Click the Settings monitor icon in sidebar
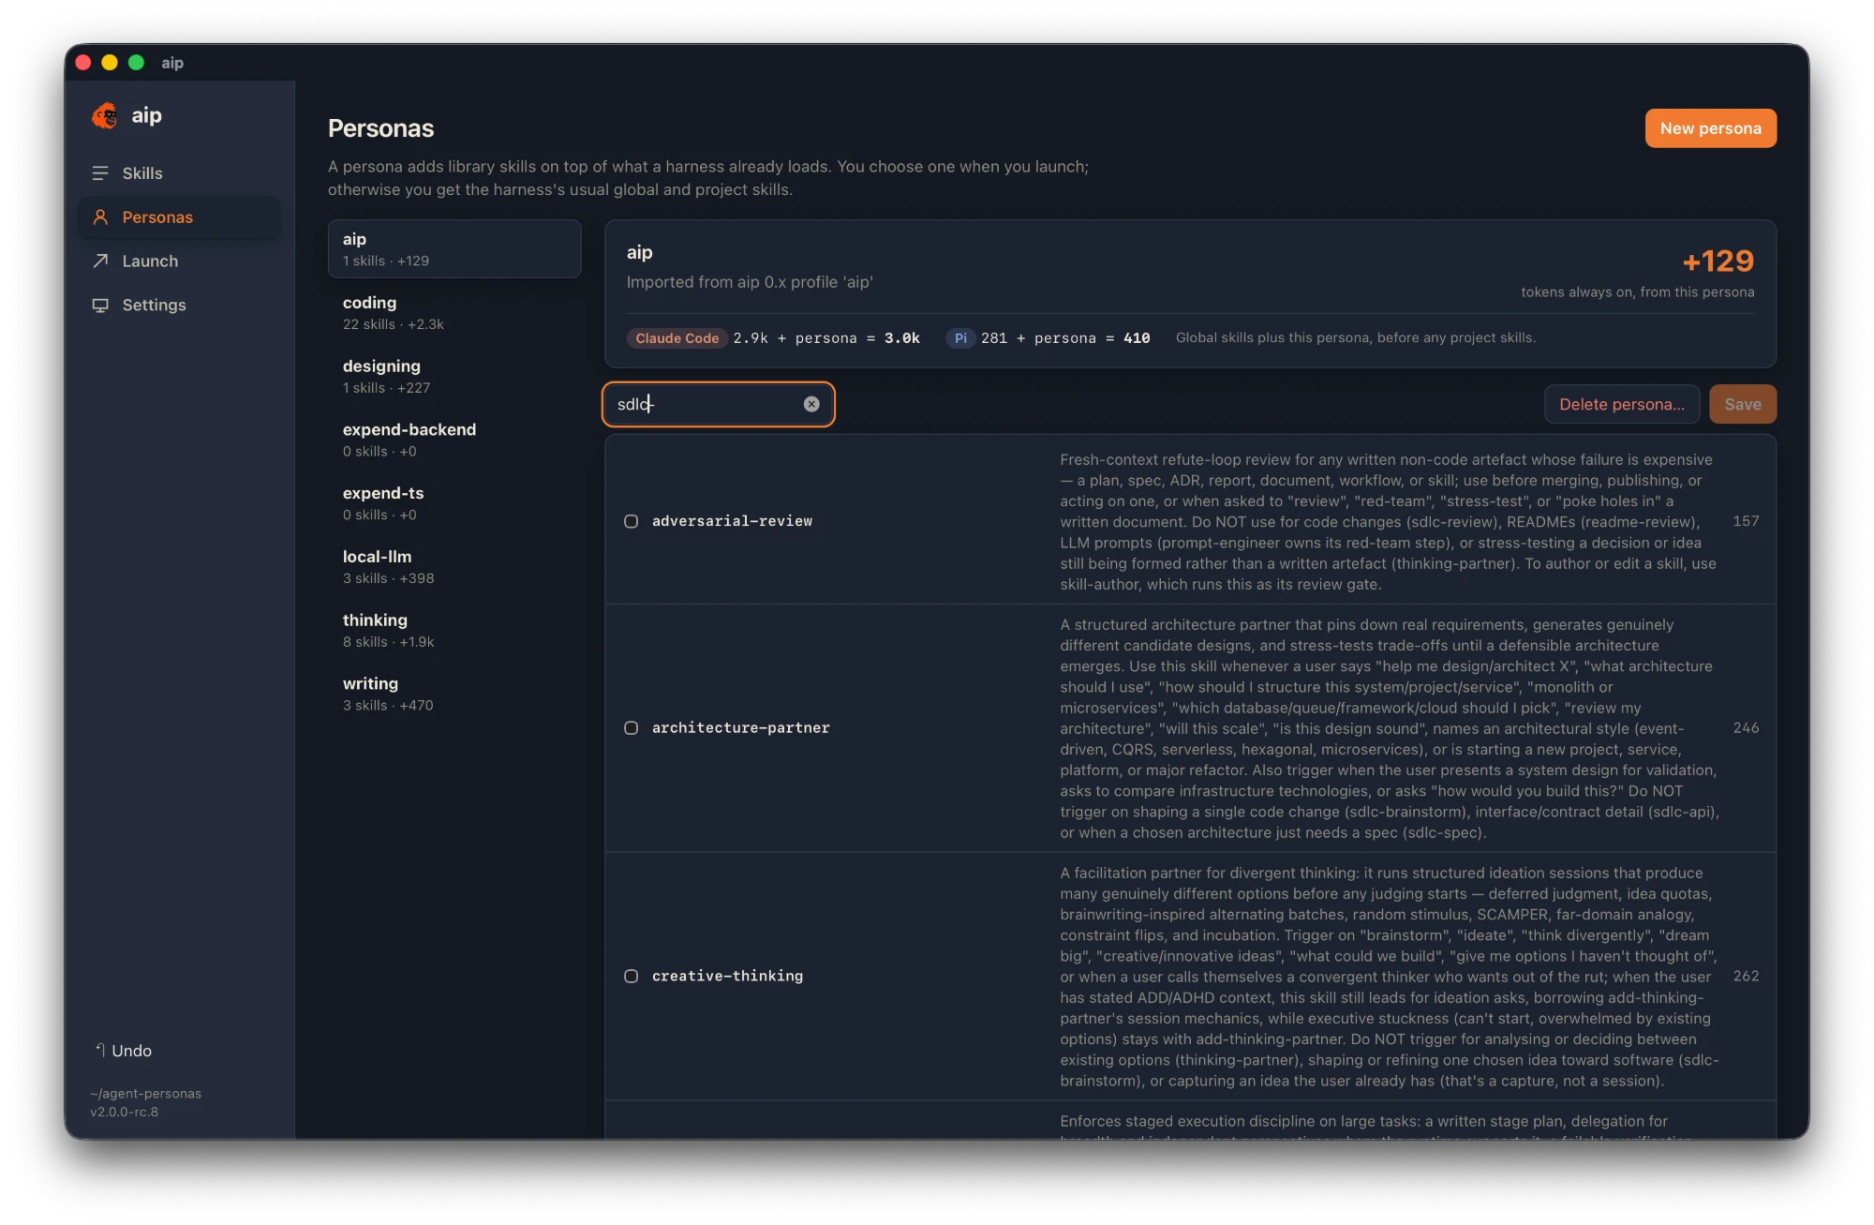 click(100, 305)
